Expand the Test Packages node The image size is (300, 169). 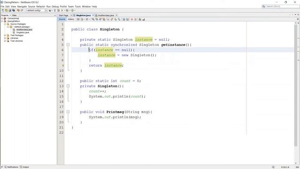(x=5, y=35)
